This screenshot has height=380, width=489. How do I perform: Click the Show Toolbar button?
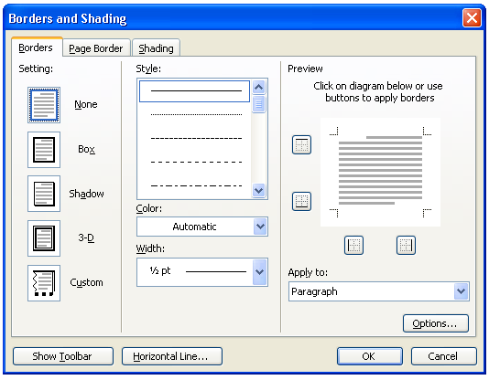62,356
